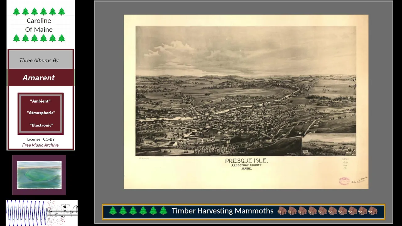
Task: Select the "Three Albums By" heading
Action: point(39,60)
